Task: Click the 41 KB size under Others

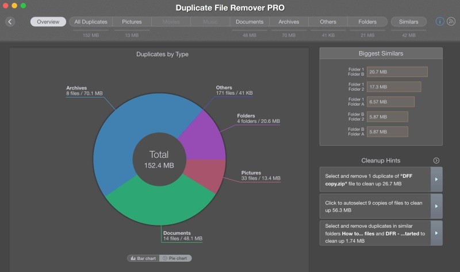Action: point(328,35)
